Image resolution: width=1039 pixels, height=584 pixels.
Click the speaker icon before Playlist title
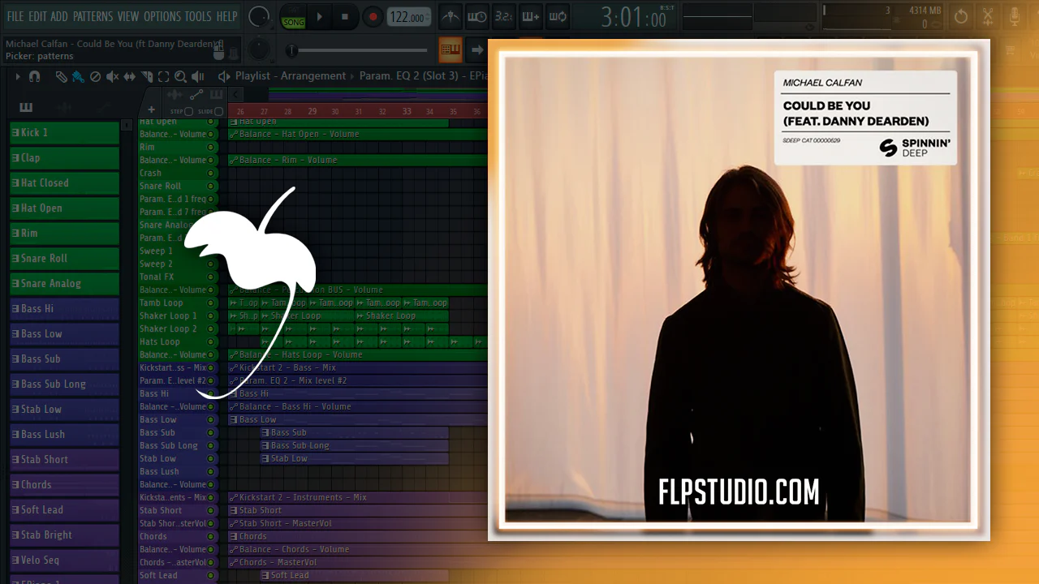224,76
